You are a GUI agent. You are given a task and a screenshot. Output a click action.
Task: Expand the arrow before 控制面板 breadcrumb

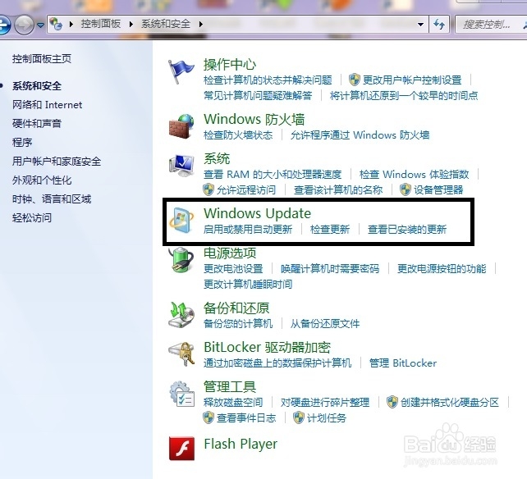click(71, 24)
